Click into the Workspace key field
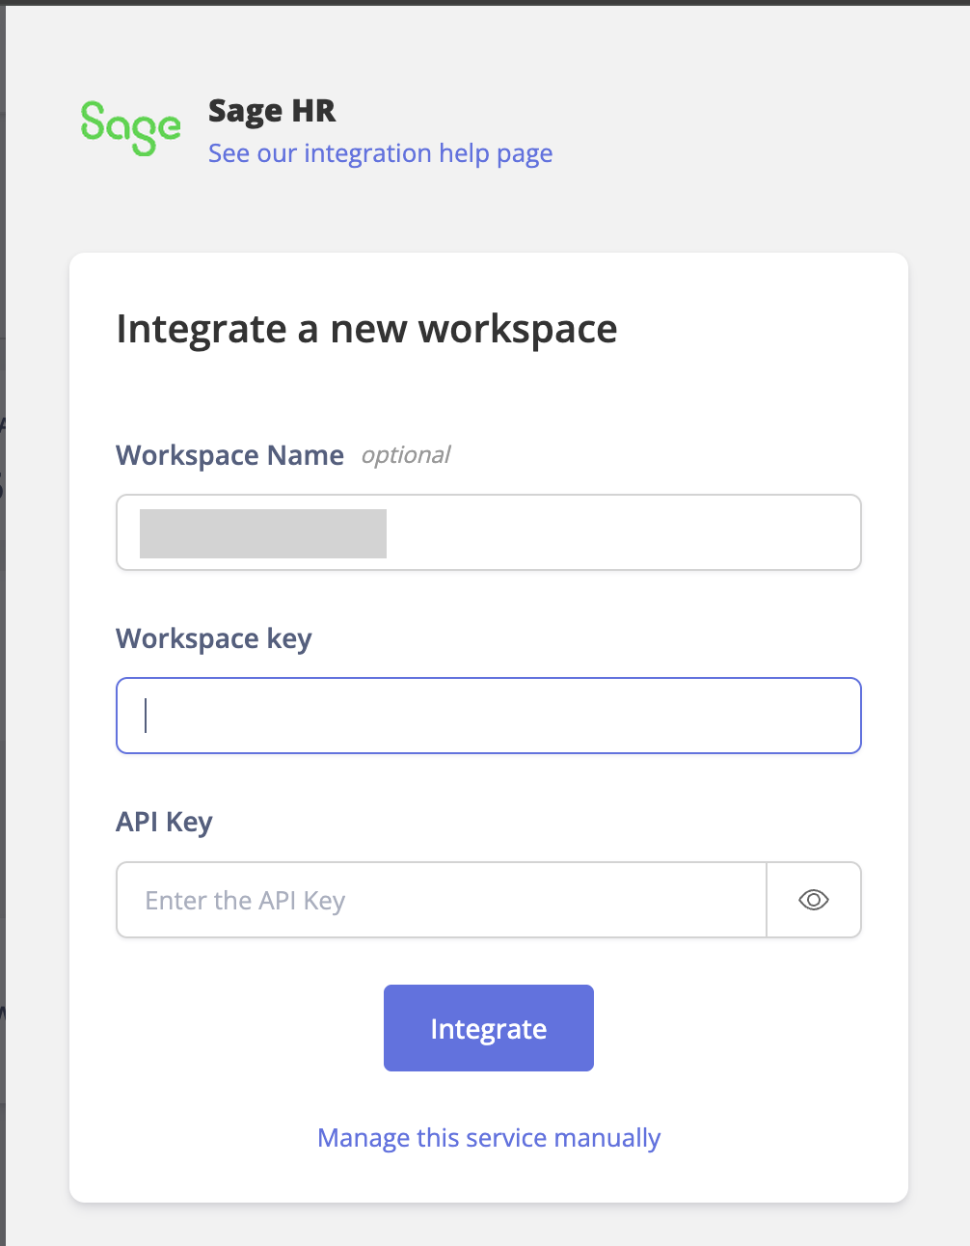Viewport: 970px width, 1246px height. tap(489, 716)
